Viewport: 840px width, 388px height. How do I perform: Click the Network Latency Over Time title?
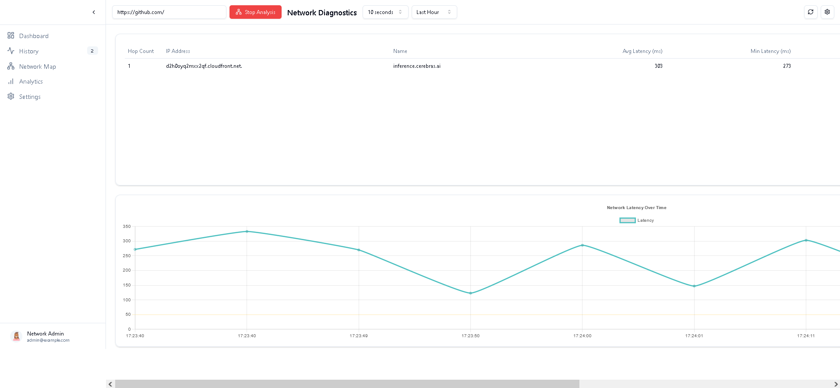(636, 208)
